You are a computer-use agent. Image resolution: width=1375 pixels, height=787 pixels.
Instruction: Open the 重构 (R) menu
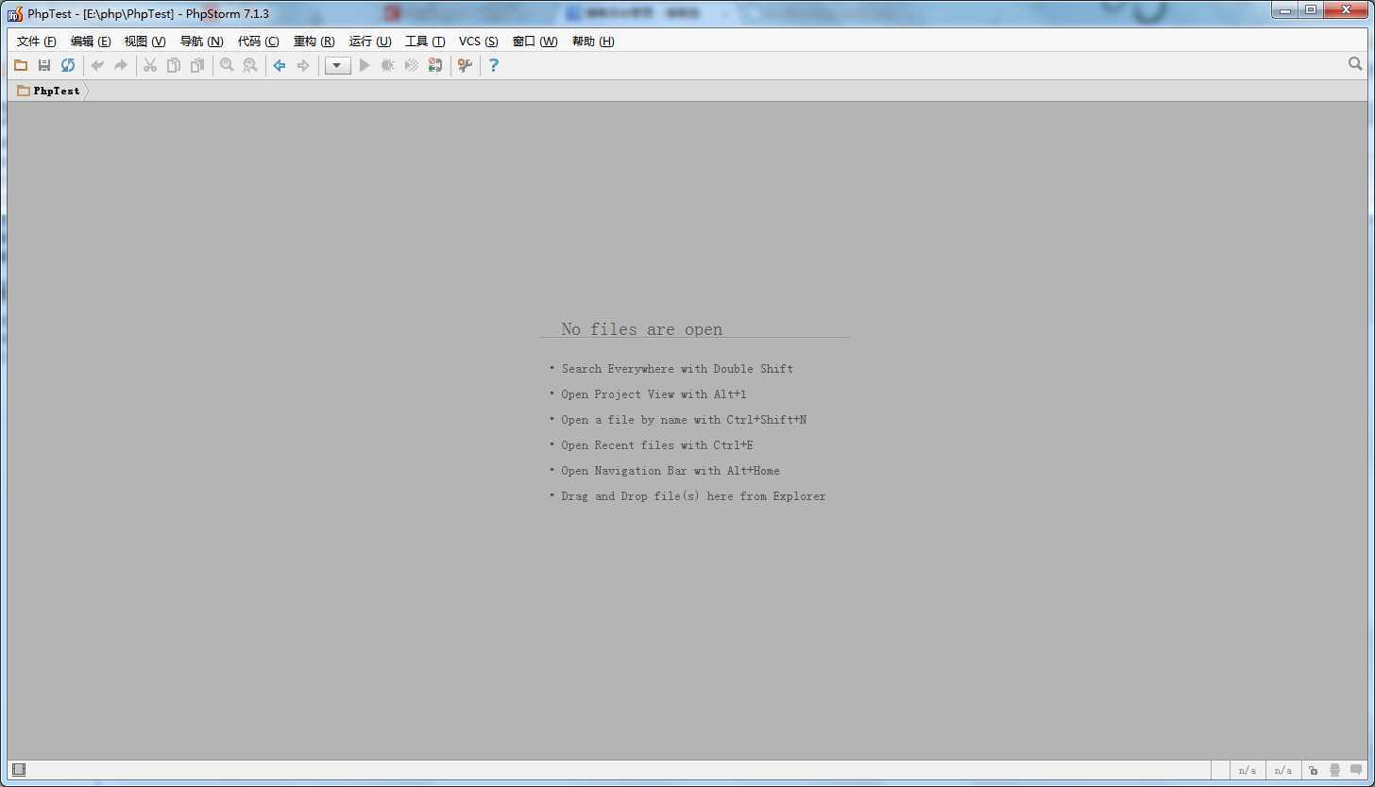(314, 42)
